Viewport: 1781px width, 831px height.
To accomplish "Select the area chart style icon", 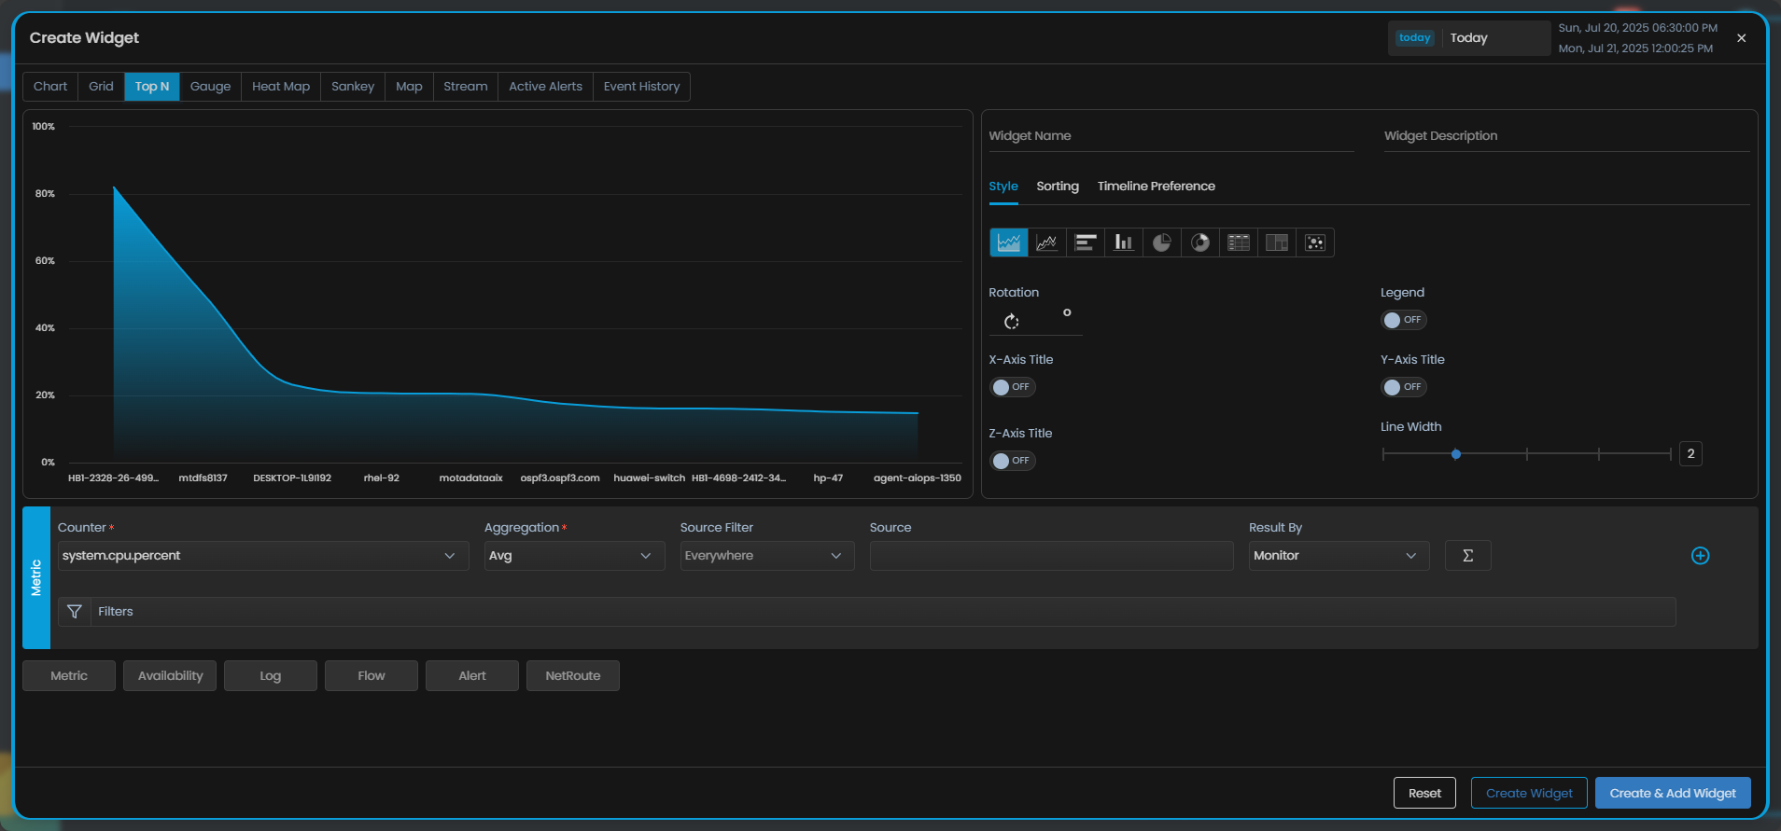I will (x=1009, y=242).
